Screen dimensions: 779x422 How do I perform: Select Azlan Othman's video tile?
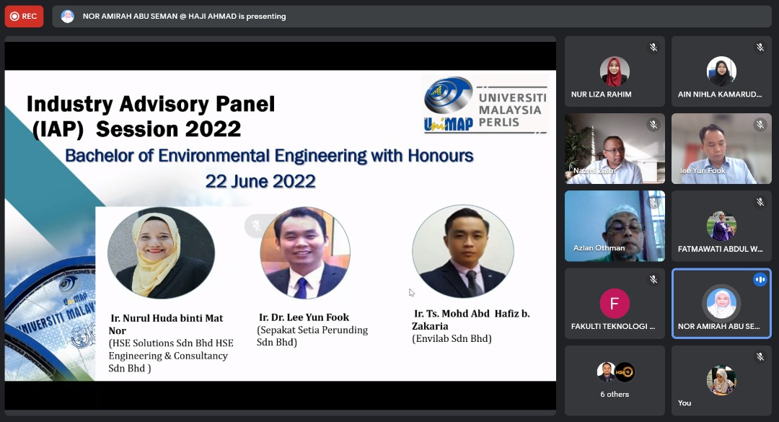tap(615, 226)
